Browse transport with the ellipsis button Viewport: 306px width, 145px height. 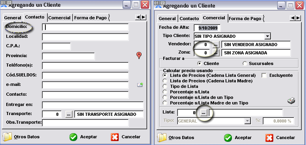click(x=69, y=114)
